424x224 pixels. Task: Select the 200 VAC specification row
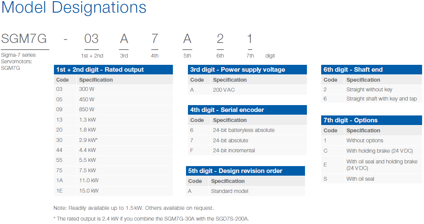pyautogui.click(x=247, y=90)
